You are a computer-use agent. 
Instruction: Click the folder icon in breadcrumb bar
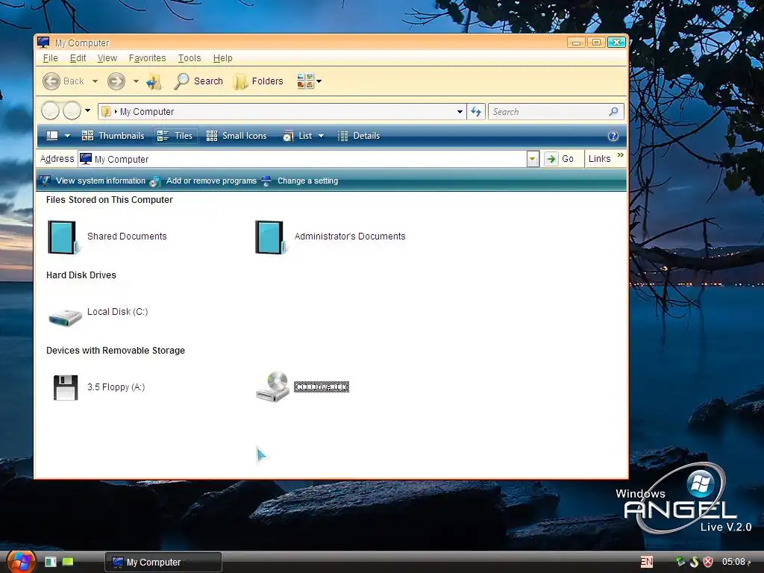pos(106,112)
